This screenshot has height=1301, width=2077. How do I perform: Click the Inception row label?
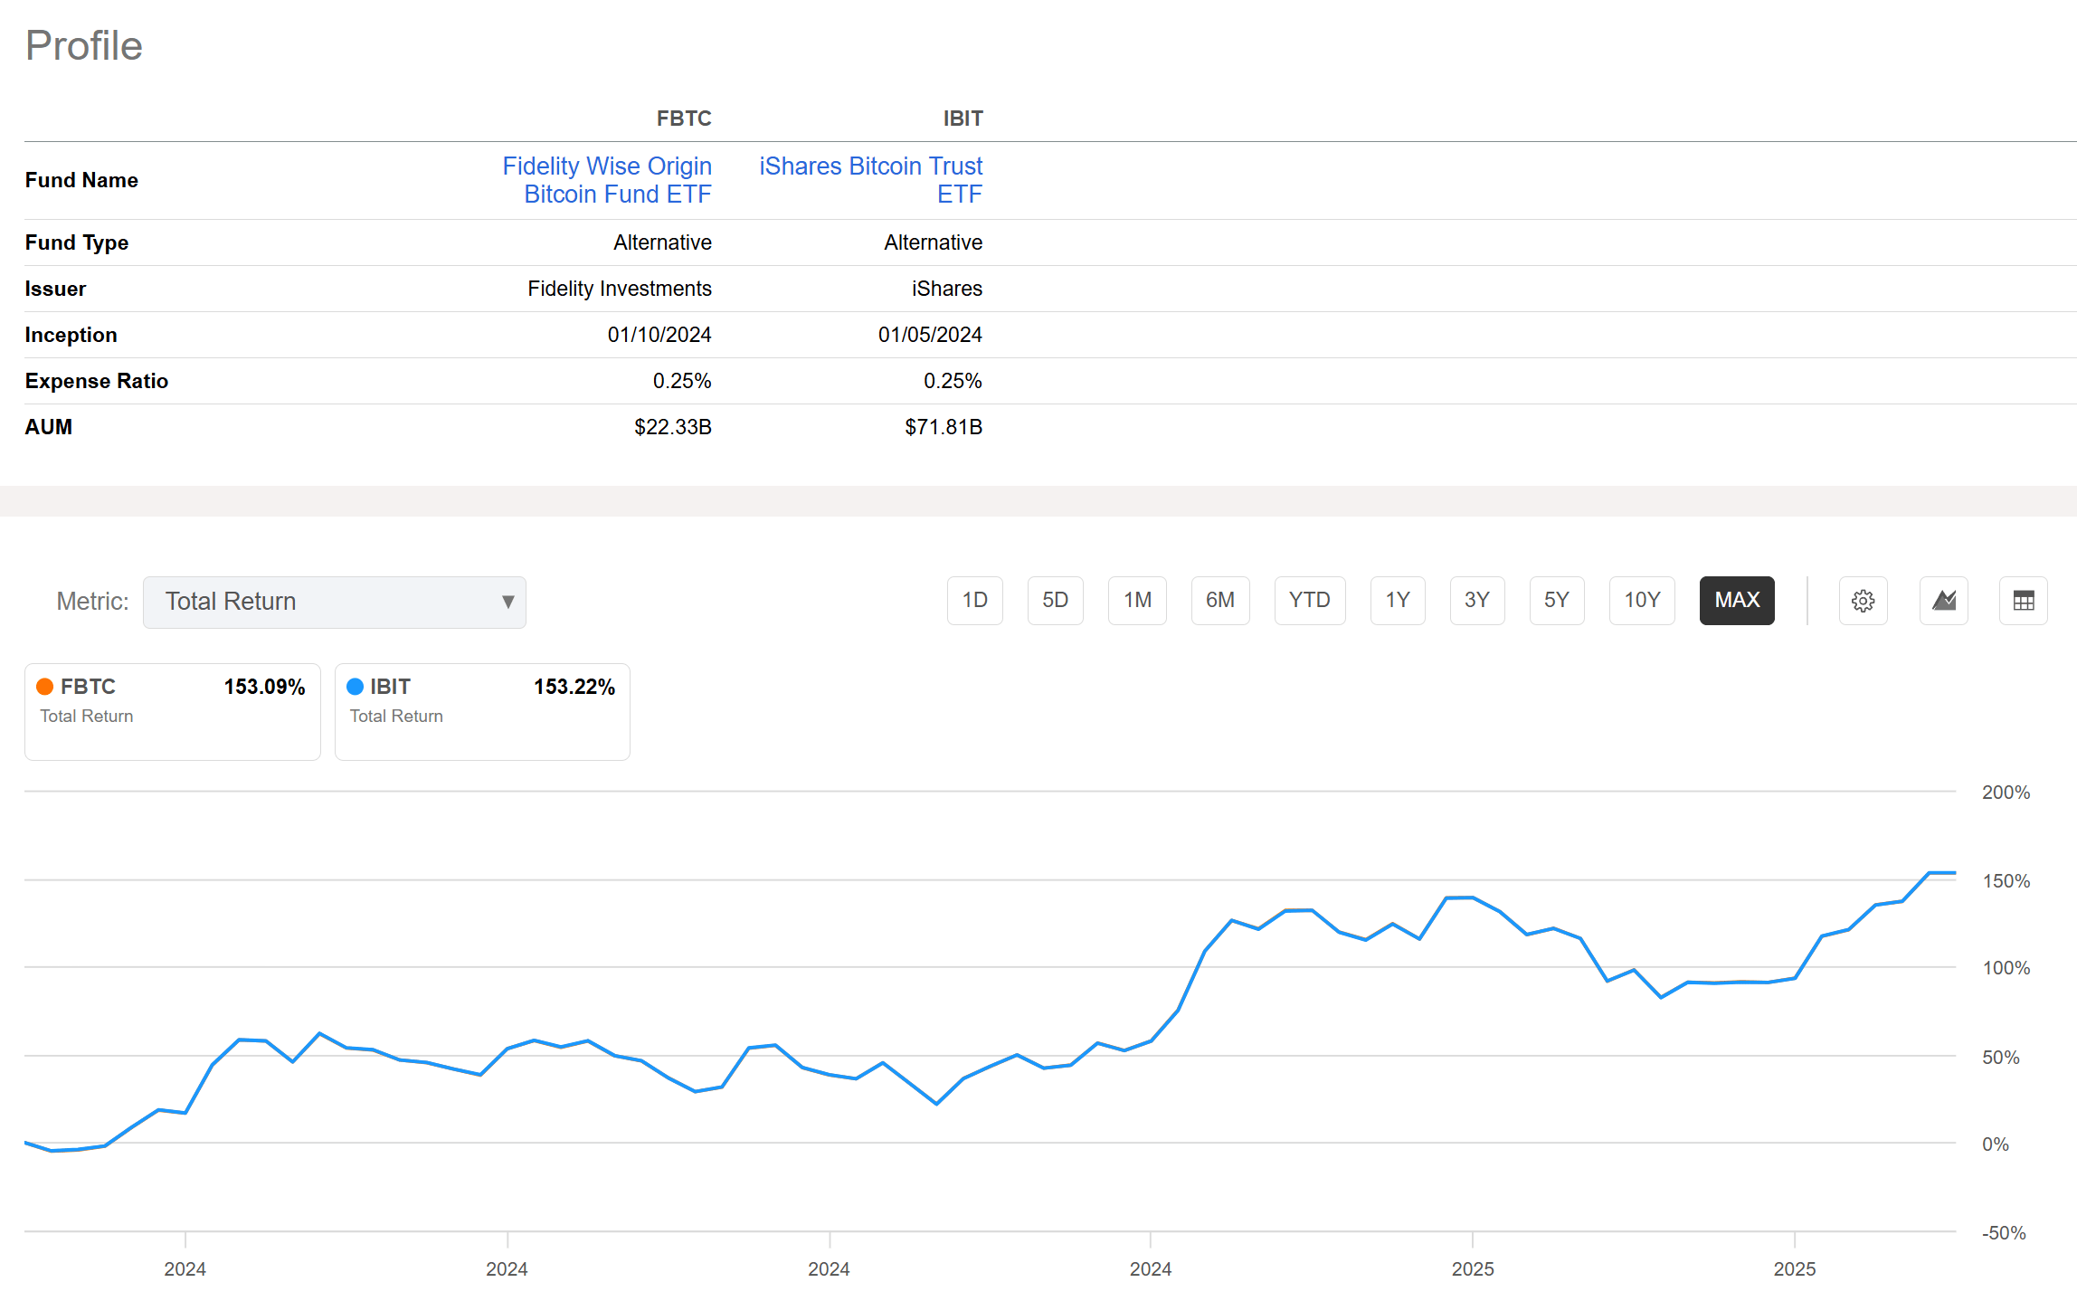[x=71, y=335]
